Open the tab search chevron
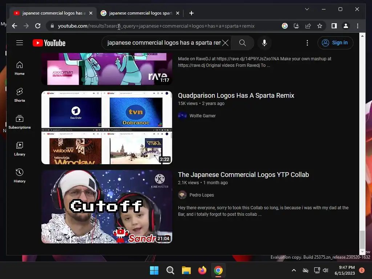Viewport: 372px width, 279px height. tap(307, 9)
